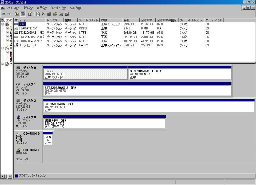Collapse the storage tree node

tap(2, 48)
